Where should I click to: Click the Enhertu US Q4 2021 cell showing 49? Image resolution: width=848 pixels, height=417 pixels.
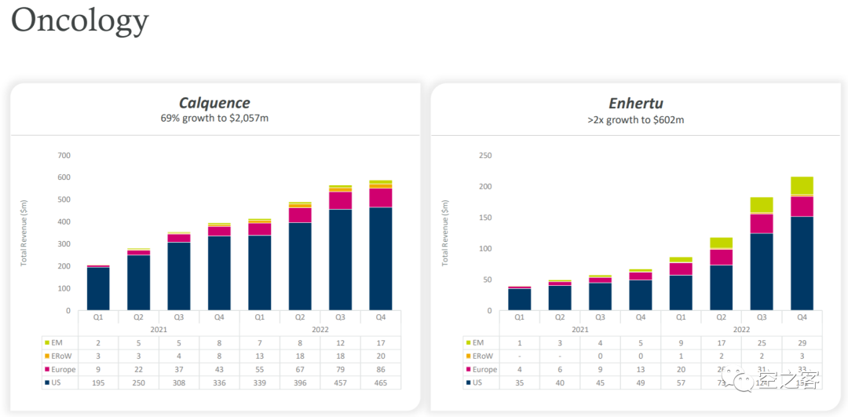click(x=641, y=383)
